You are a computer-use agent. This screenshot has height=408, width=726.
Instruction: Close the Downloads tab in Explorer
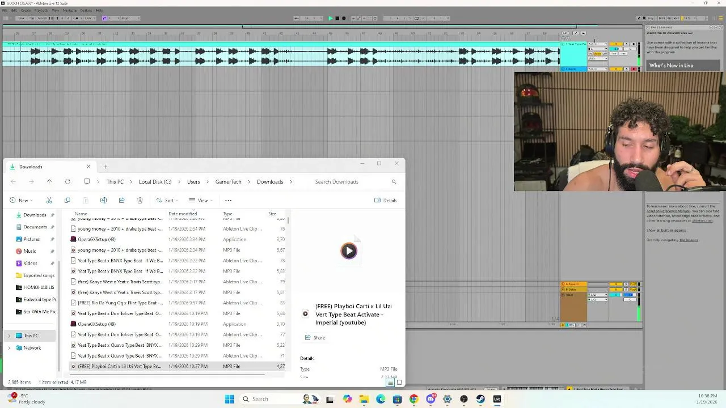point(88,167)
